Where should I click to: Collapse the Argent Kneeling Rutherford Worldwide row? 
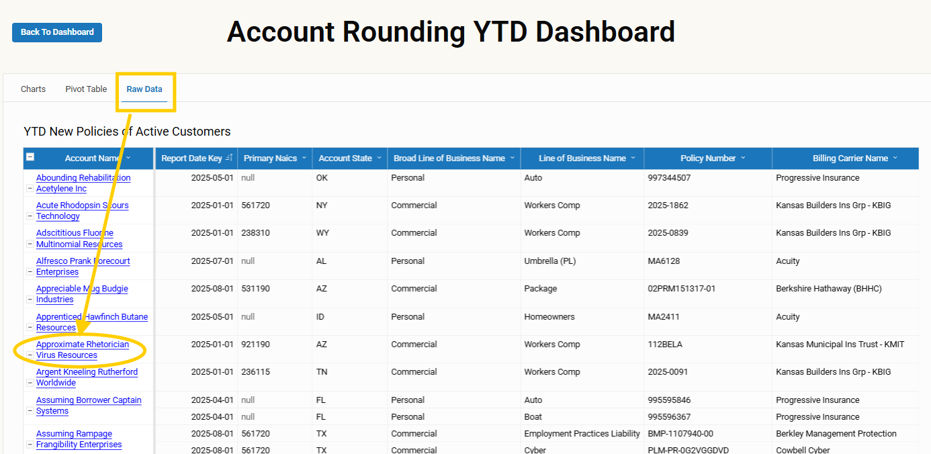(x=30, y=383)
